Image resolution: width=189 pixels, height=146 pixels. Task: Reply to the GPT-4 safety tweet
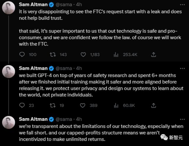(22, 105)
